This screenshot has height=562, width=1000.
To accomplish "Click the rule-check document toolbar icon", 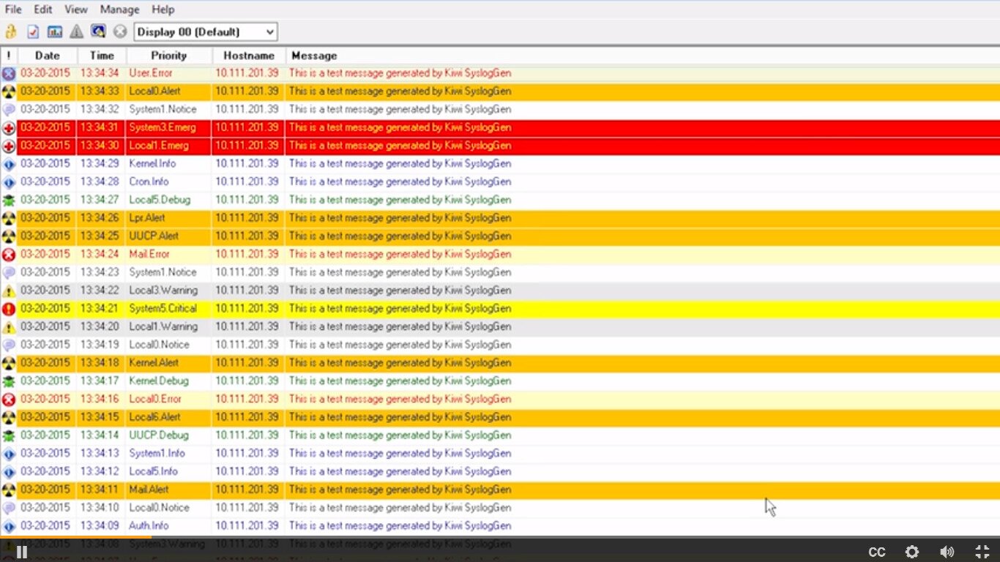I will click(31, 31).
